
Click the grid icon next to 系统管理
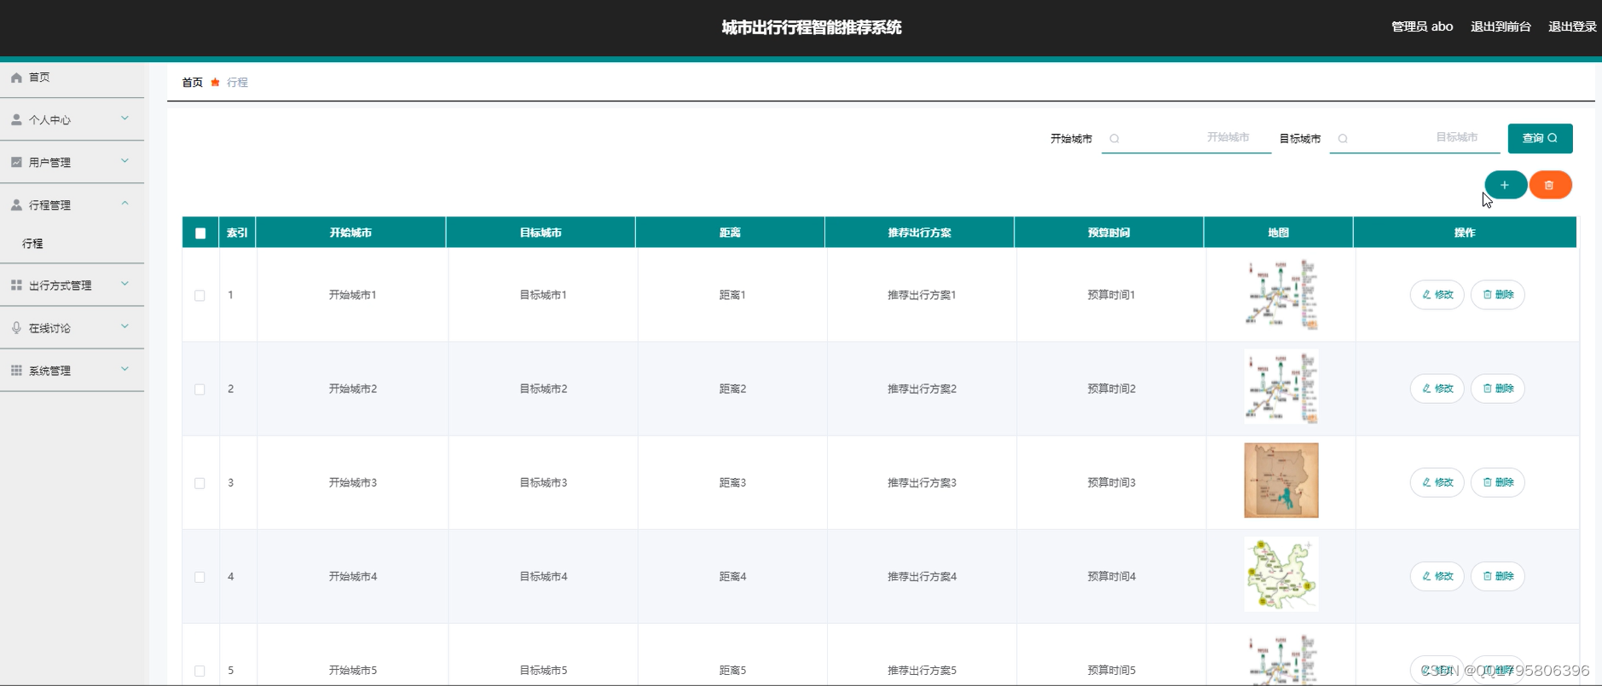16,371
